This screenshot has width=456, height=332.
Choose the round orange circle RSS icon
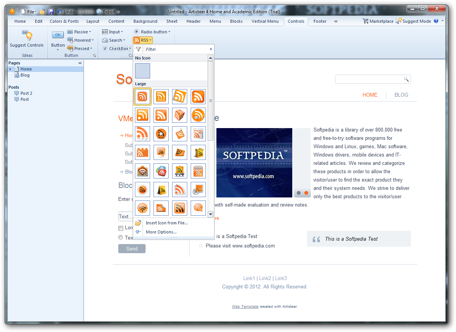tap(198, 115)
